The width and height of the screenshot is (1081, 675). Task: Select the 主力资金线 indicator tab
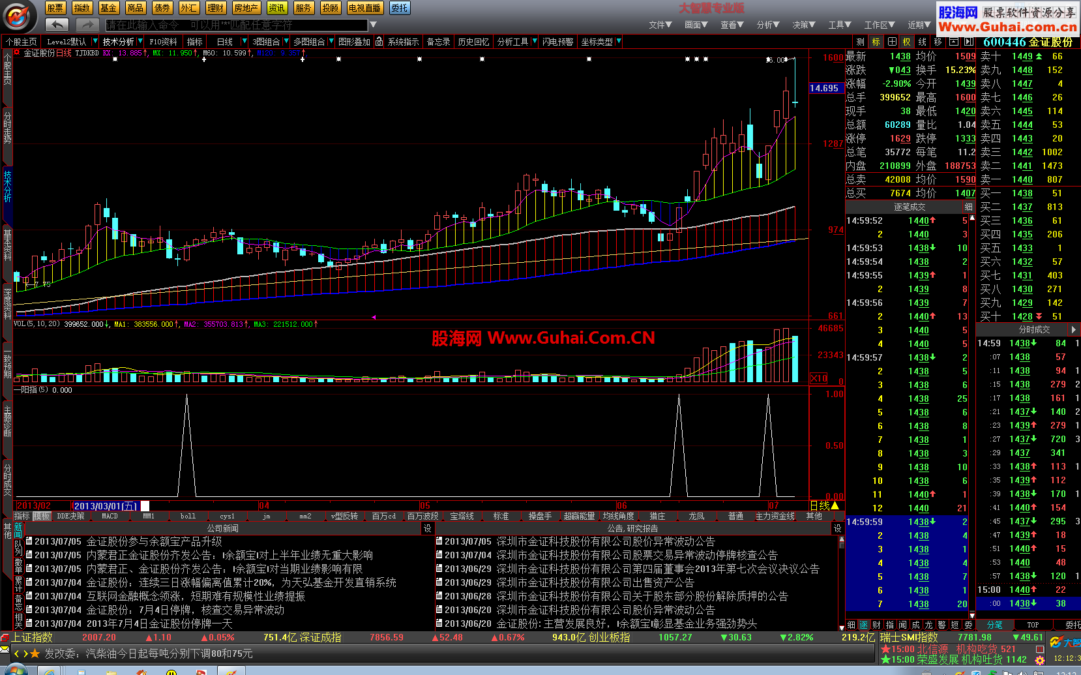tap(775, 516)
